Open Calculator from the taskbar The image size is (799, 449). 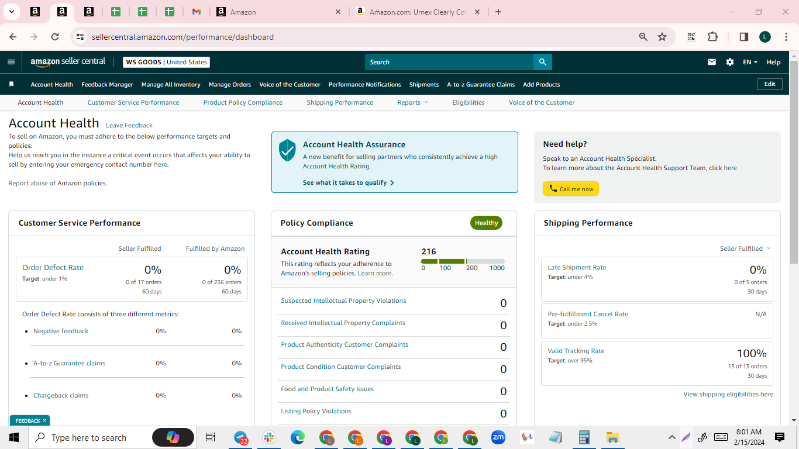(584, 437)
